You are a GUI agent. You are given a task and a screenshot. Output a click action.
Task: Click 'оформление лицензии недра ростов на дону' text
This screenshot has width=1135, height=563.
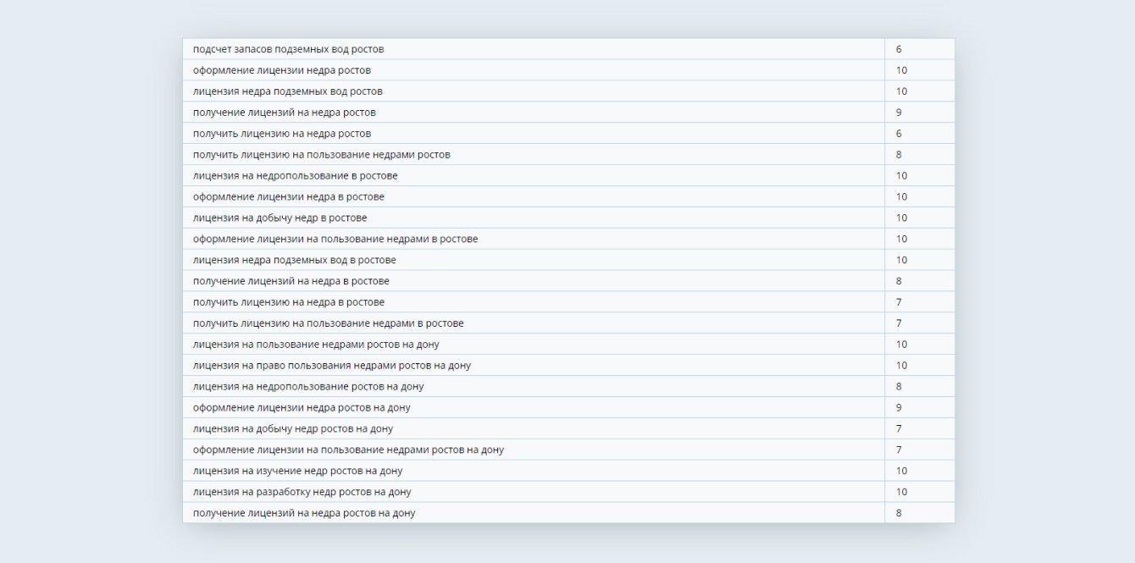tap(302, 408)
